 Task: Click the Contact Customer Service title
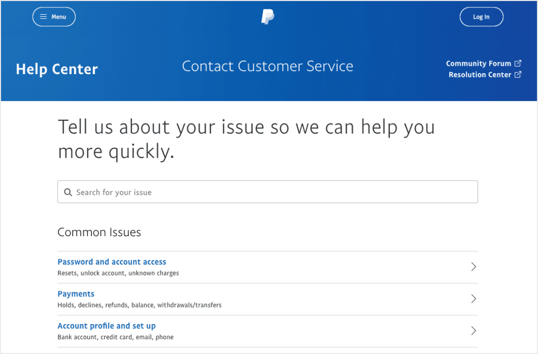267,66
